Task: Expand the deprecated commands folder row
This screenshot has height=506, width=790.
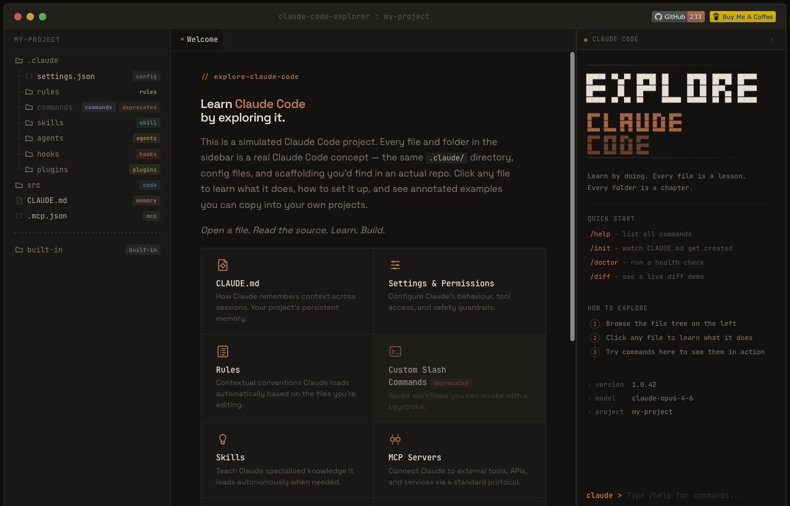Action: (87, 107)
